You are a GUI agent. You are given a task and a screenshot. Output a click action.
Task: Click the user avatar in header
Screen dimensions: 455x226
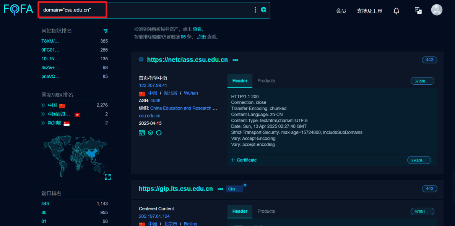point(437,10)
